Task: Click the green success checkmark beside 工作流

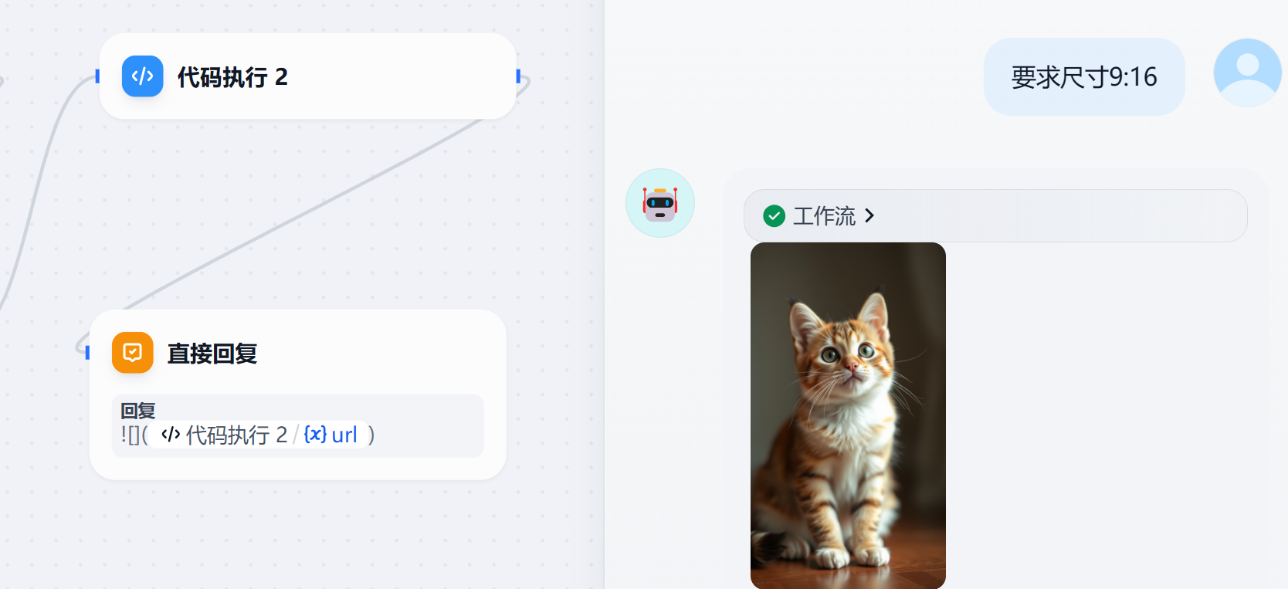Action: click(774, 215)
